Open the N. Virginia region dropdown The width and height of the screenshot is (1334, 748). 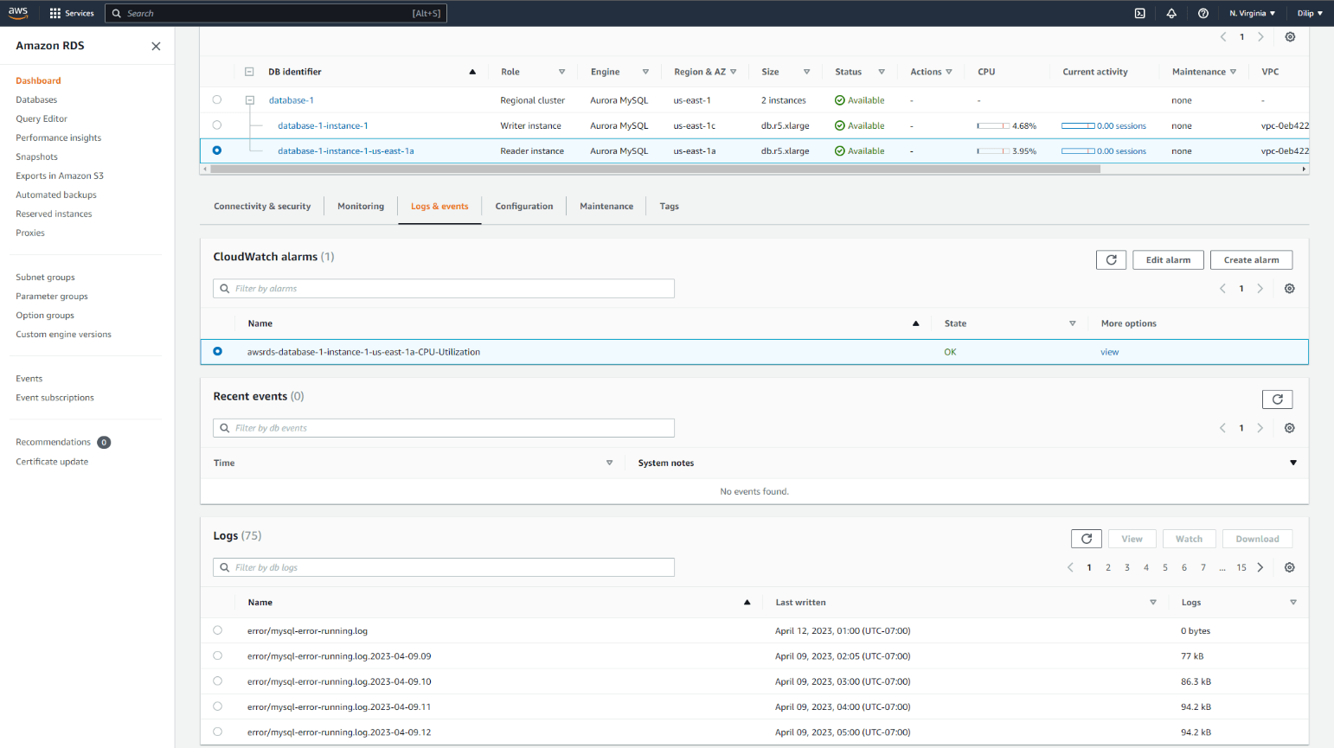pos(1252,13)
